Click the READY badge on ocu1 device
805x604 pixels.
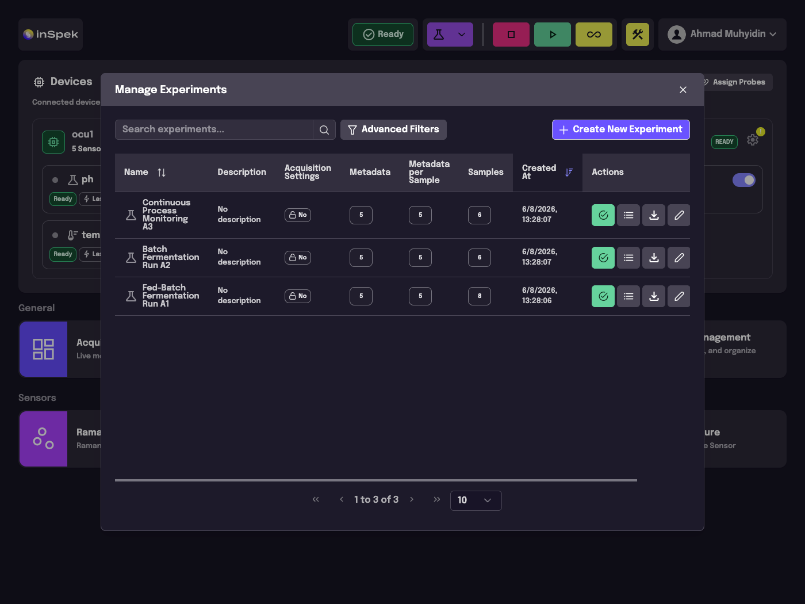[x=724, y=142]
